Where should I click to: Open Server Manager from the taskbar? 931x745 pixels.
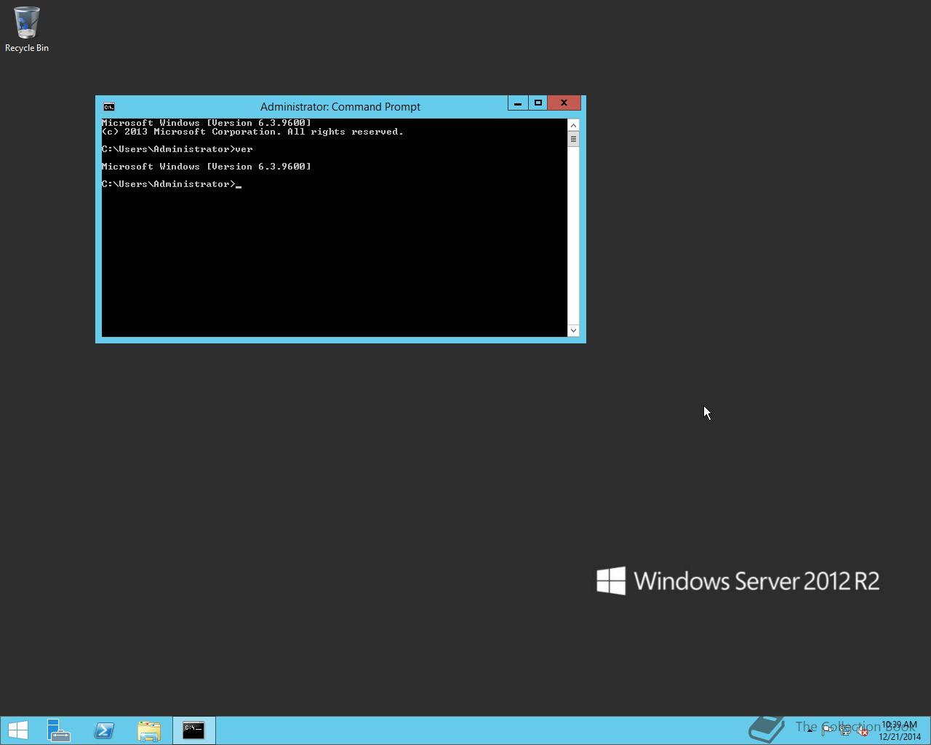pos(59,730)
